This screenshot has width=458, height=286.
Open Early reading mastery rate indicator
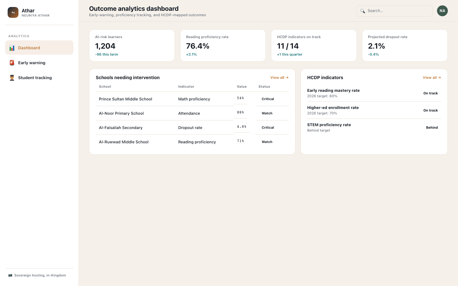(374, 93)
